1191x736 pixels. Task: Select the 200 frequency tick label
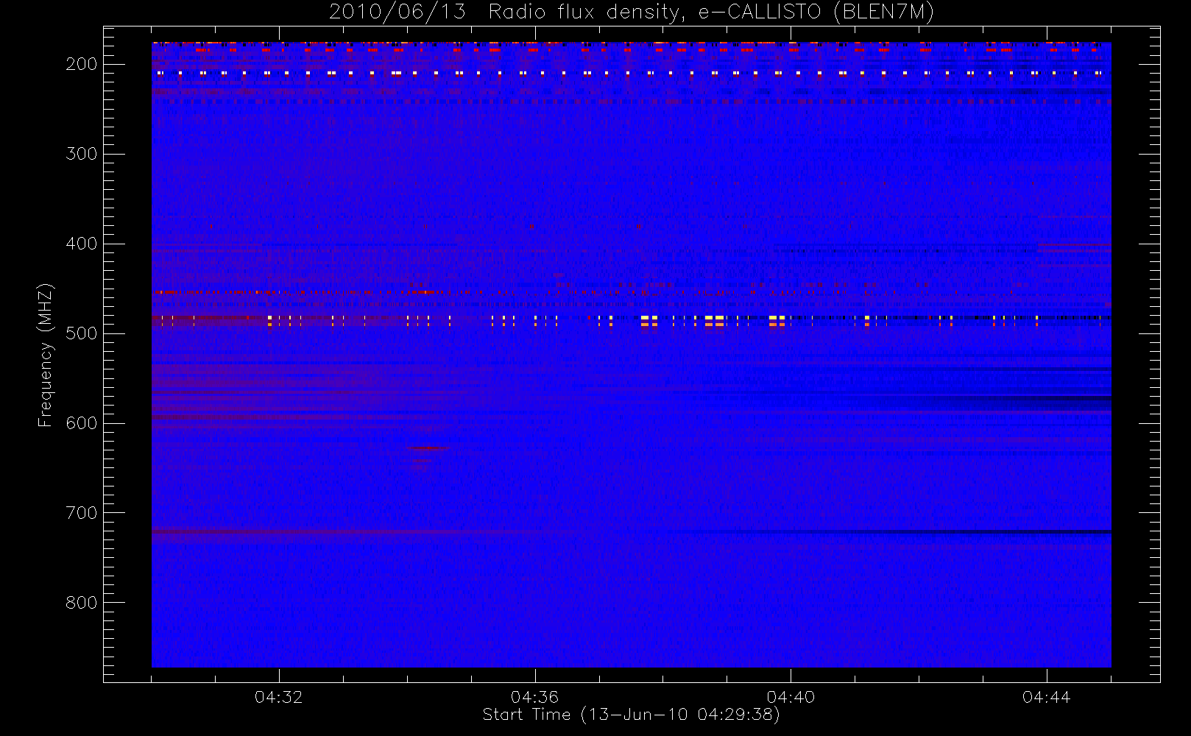point(82,64)
